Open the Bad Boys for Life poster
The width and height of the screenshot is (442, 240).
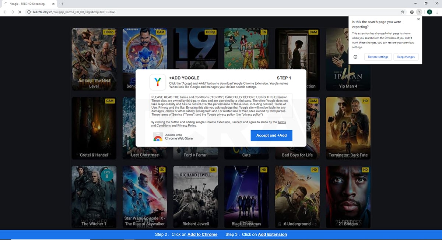[297, 153]
